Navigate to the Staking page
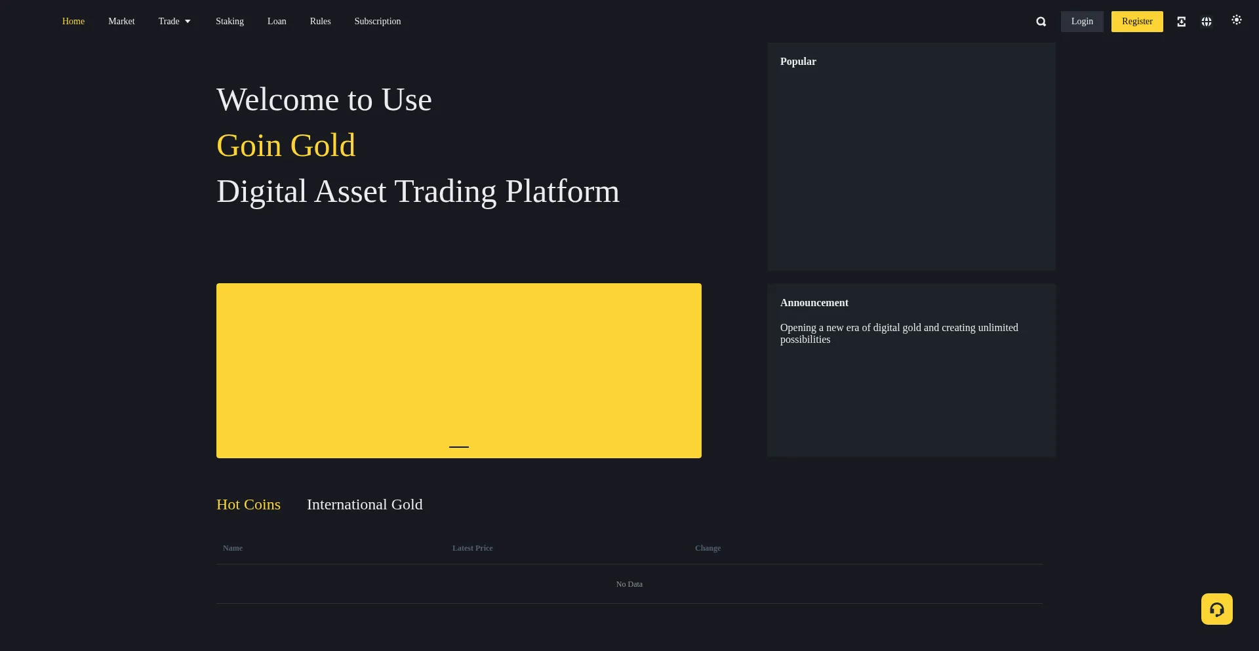The image size is (1259, 651). tap(230, 22)
